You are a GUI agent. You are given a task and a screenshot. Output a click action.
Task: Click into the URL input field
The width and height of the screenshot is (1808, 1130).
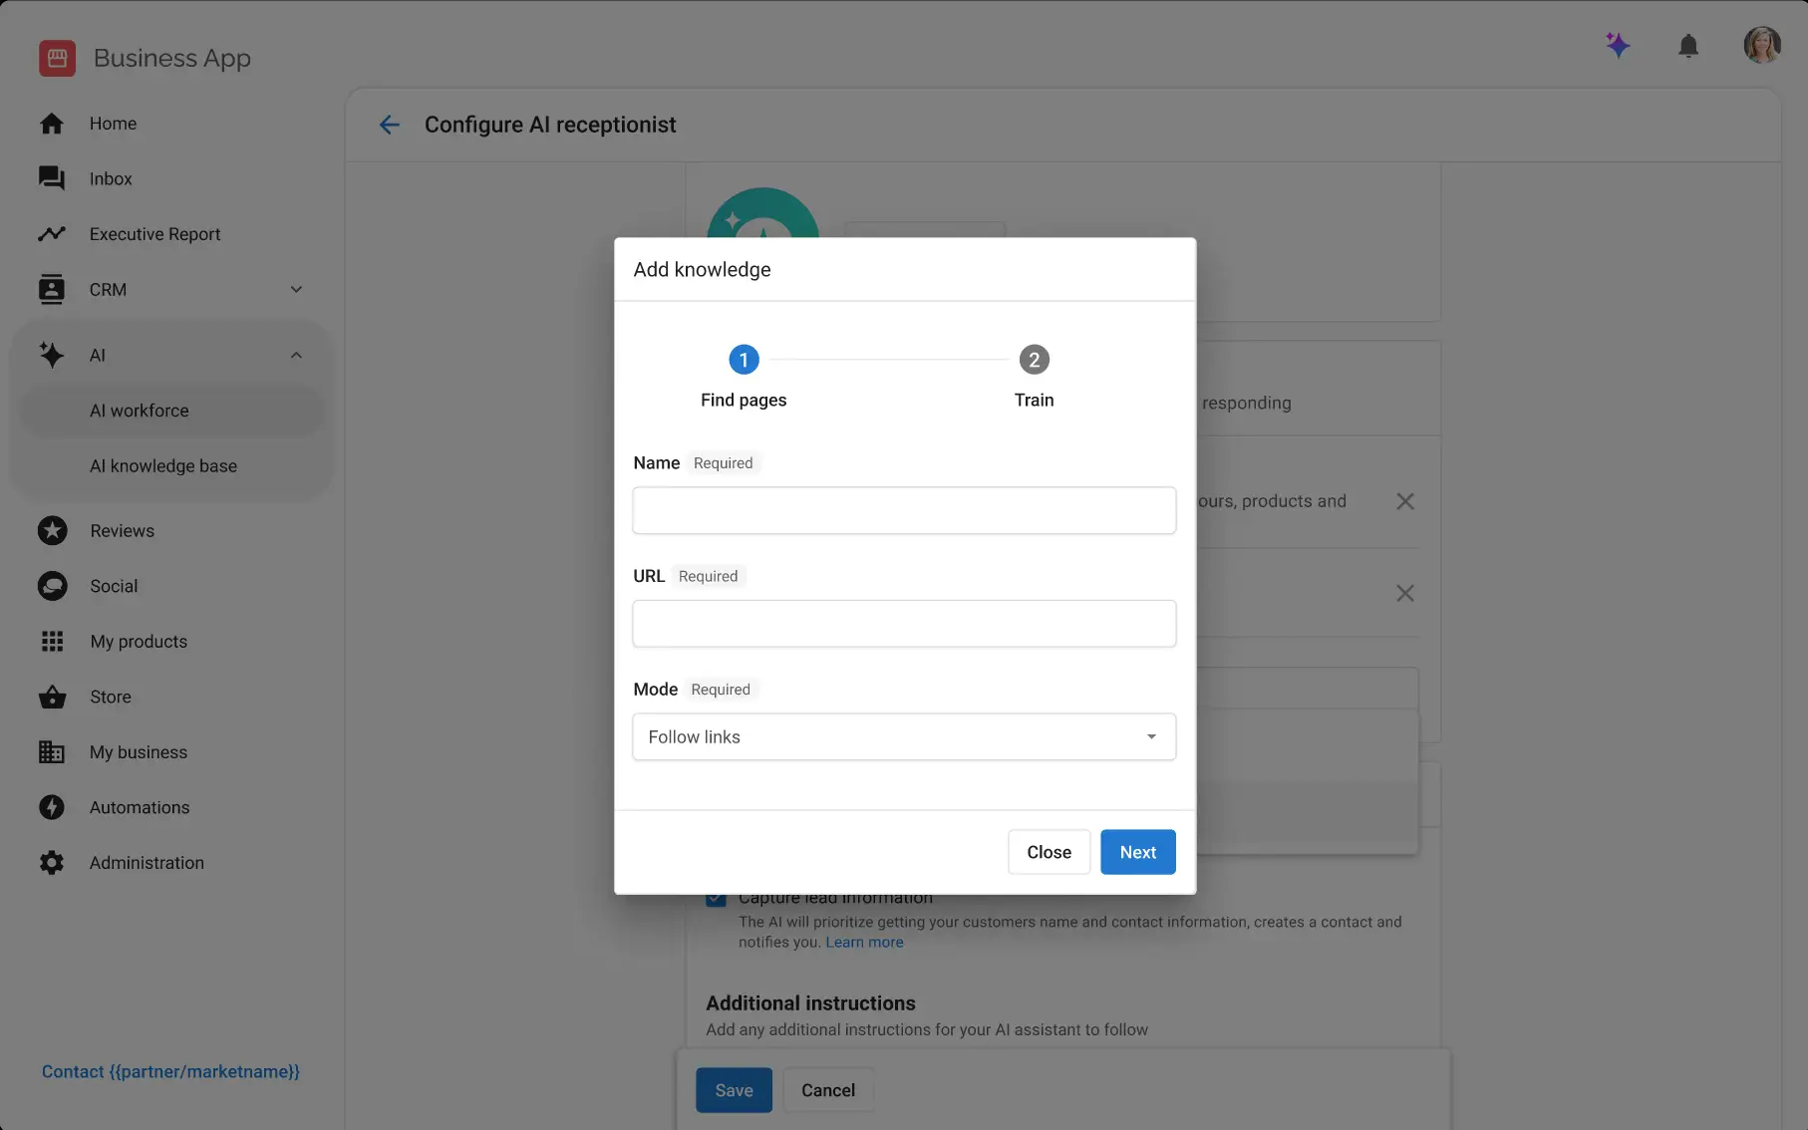point(903,624)
